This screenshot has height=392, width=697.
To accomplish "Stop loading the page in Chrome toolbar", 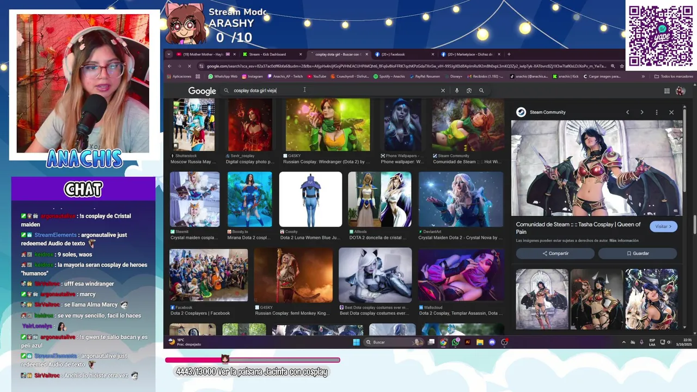I will coord(189,66).
